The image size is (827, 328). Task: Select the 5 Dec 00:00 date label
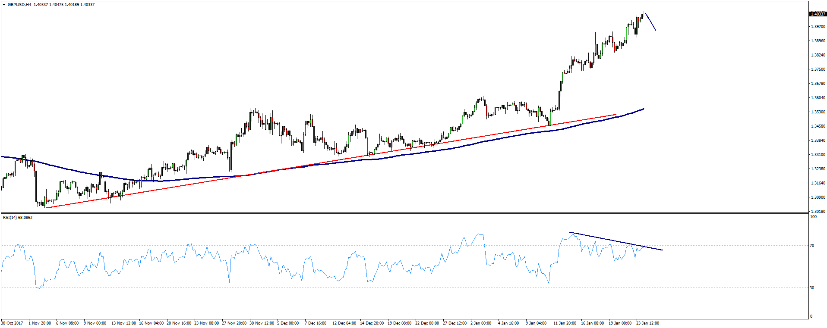(288, 323)
